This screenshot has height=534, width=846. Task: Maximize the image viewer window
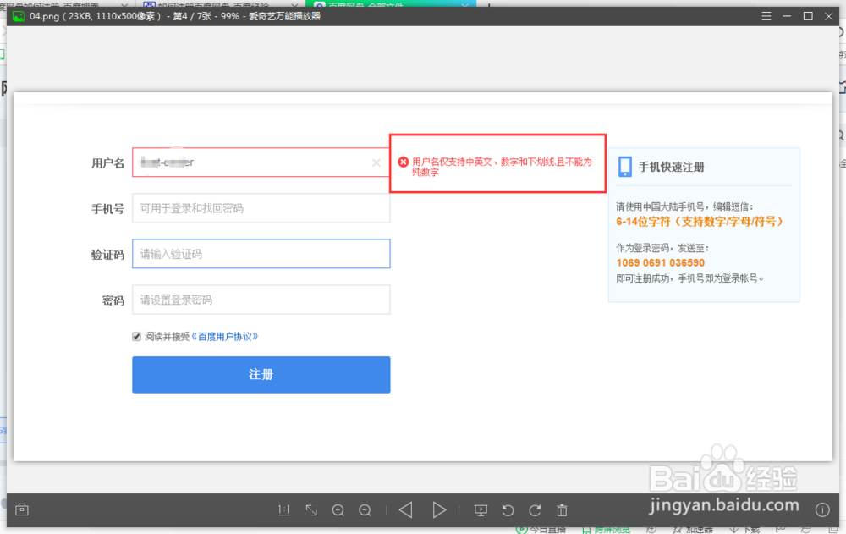pyautogui.click(x=808, y=16)
